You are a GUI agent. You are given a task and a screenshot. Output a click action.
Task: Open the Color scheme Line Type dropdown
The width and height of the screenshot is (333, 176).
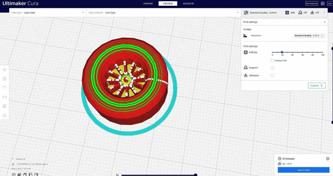pos(164,13)
